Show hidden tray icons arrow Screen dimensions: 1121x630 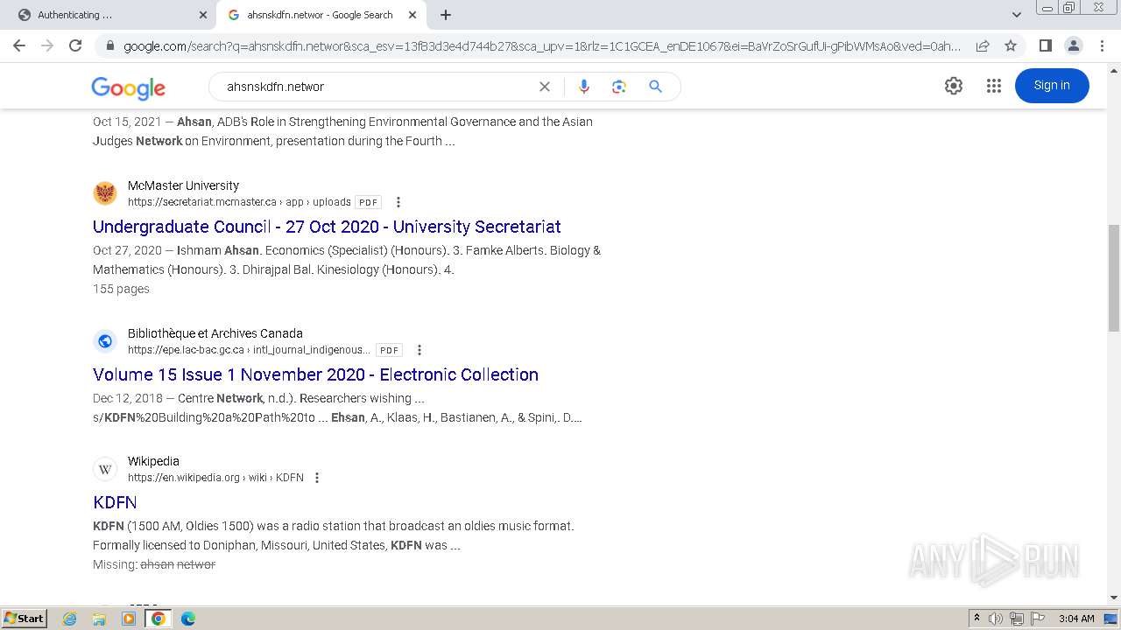click(x=977, y=619)
